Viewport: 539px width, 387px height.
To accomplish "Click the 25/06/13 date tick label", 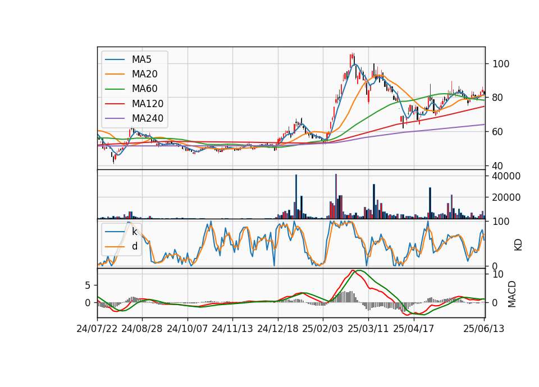I will [483, 329].
